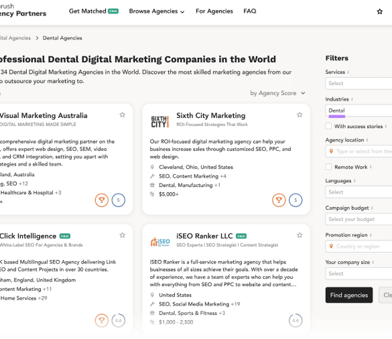
Task: Bookmark Sixth City Marketing with star icon
Action: tap(300, 115)
